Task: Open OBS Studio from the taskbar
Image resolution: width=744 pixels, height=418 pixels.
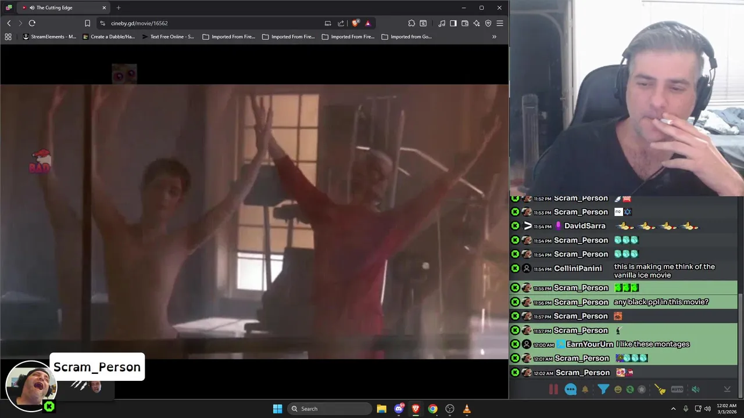Action: pyautogui.click(x=450, y=409)
